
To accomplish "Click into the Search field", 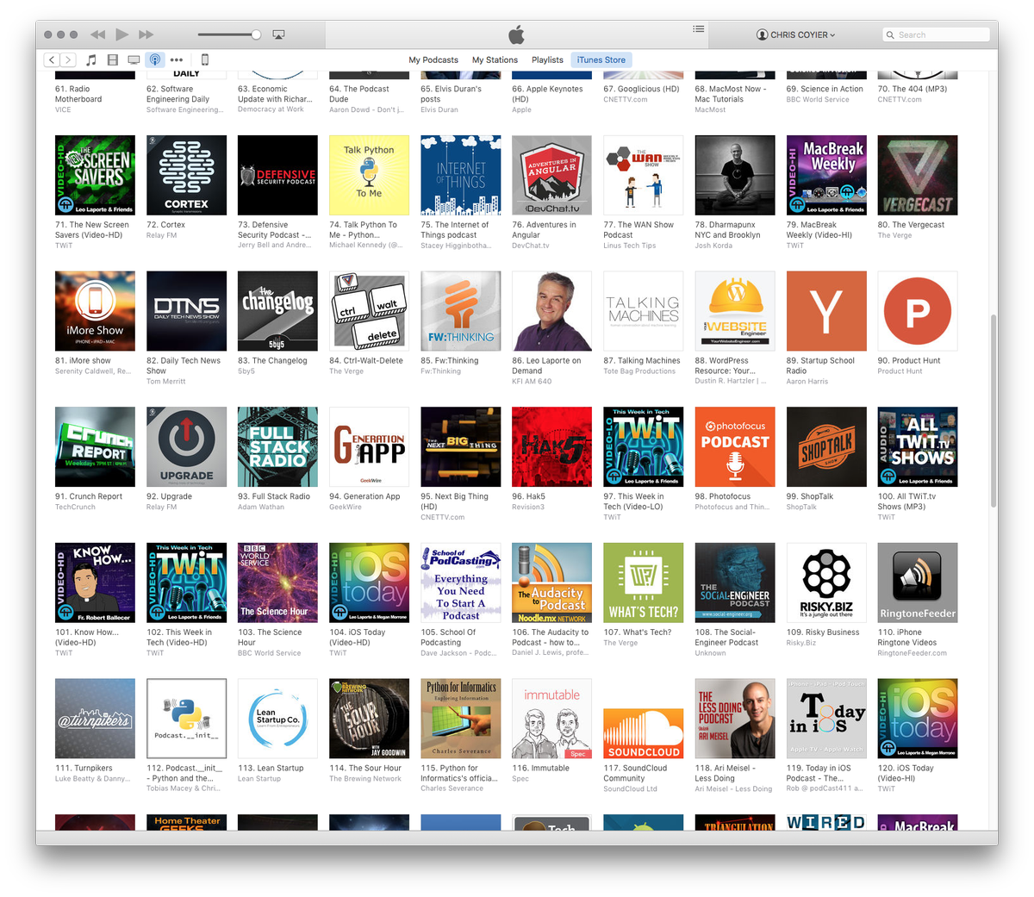I will pyautogui.click(x=936, y=34).
